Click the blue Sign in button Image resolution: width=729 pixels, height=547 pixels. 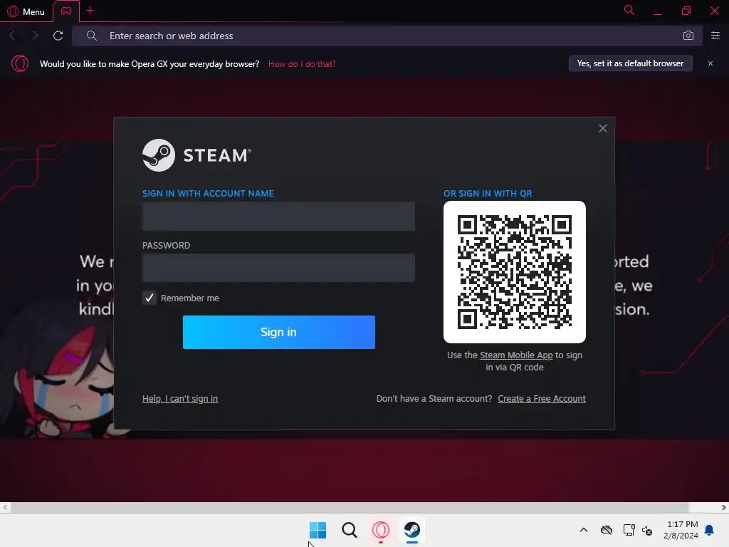pos(278,332)
